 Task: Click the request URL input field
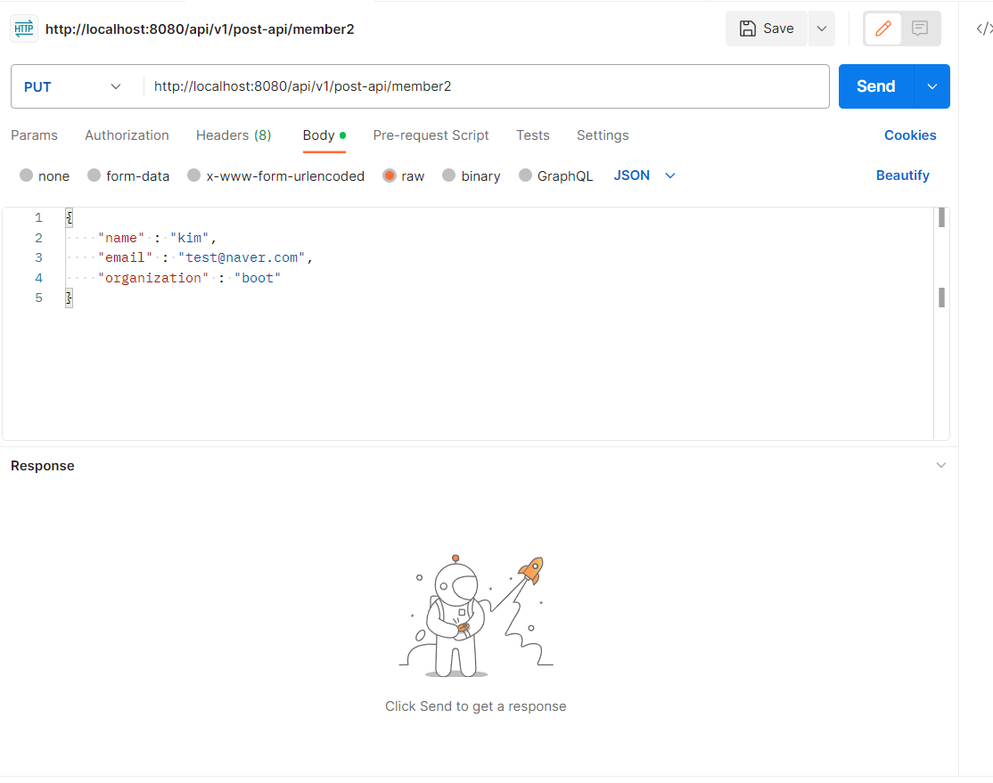point(487,86)
